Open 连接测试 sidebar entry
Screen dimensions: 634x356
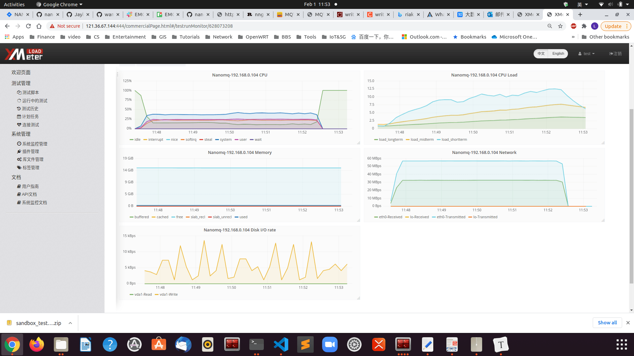(x=30, y=125)
